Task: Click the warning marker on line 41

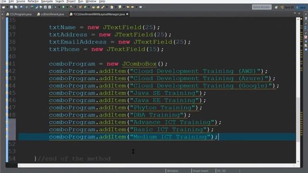Action: pos(7,64)
